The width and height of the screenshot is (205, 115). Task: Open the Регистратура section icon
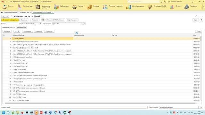click(19, 7)
